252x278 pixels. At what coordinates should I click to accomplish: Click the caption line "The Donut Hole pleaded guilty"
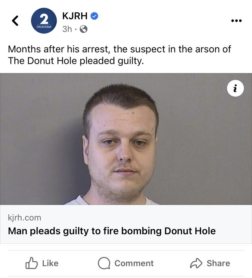75,61
